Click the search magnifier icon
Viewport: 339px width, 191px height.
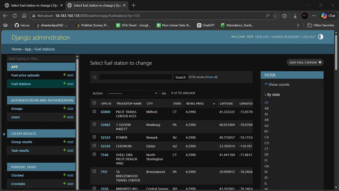[x=95, y=77]
